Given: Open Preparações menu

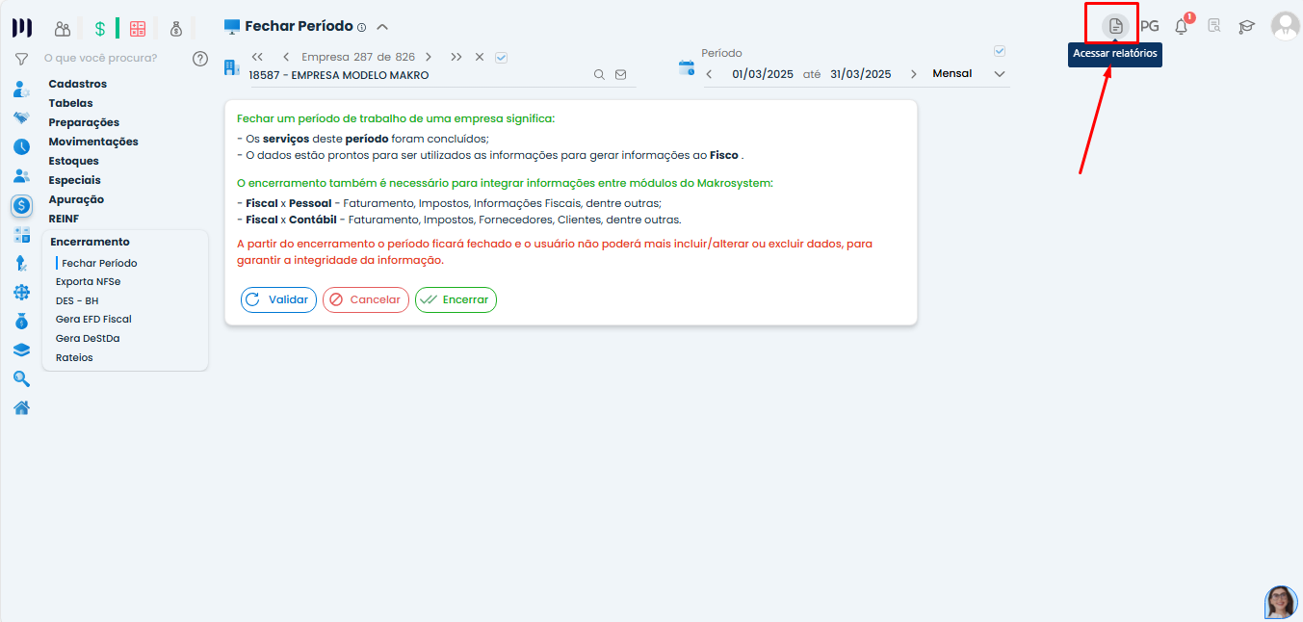Looking at the screenshot, I should pyautogui.click(x=85, y=122).
